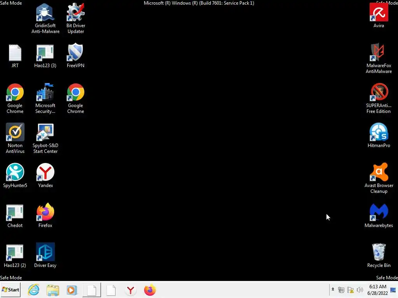
Task: Launch Internet Explorer from taskbar
Action: click(33, 289)
